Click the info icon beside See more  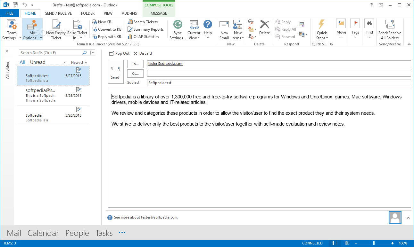click(110, 218)
